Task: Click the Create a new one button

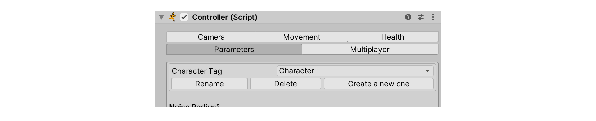Action: tap(379, 84)
